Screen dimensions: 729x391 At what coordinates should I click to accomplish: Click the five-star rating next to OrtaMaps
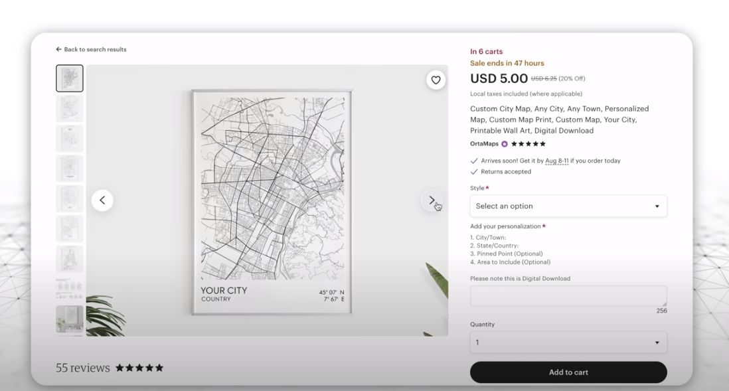(528, 144)
